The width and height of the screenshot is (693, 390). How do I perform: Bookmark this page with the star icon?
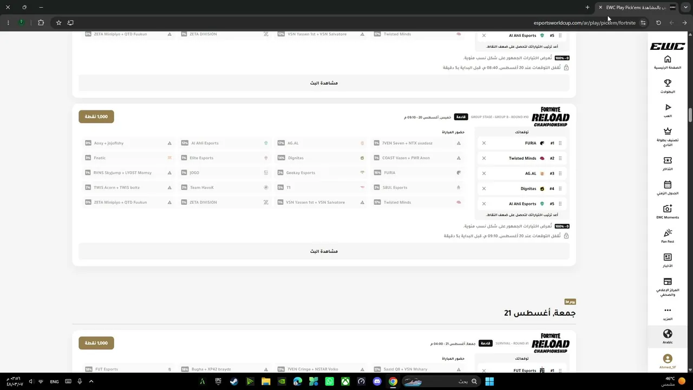[x=58, y=23]
